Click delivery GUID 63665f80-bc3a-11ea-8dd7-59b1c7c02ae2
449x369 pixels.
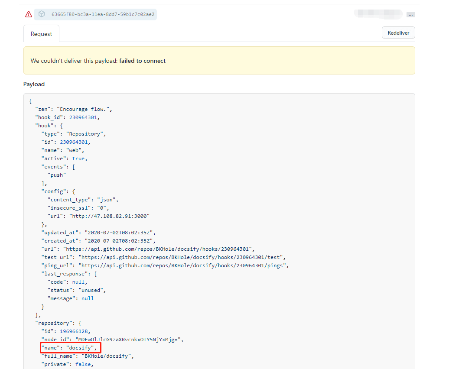click(x=103, y=14)
